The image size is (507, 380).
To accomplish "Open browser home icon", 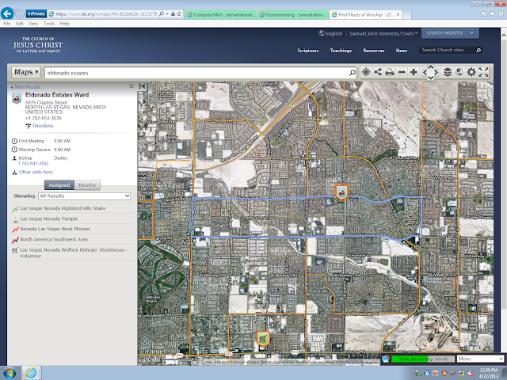I will 483,13.
